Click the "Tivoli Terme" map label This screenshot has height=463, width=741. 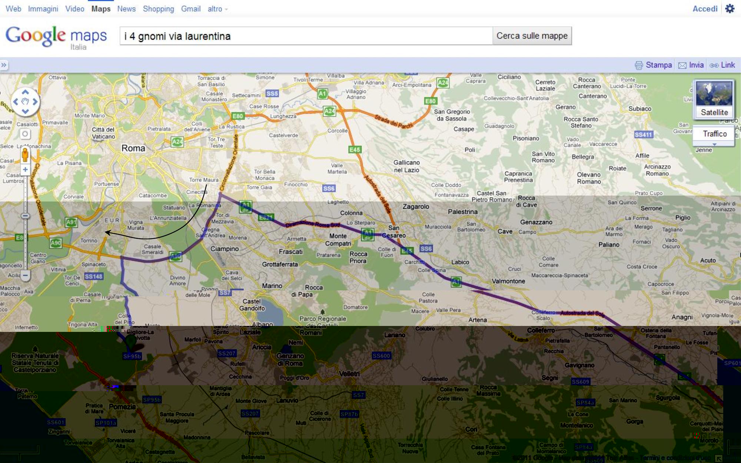click(x=308, y=80)
